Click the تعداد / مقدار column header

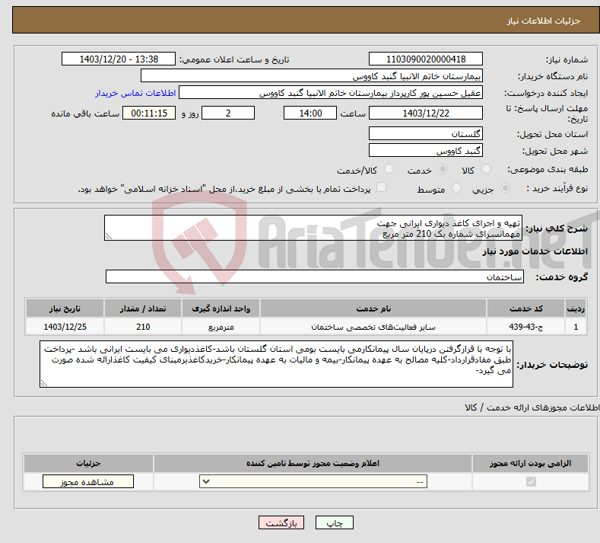tap(143, 308)
